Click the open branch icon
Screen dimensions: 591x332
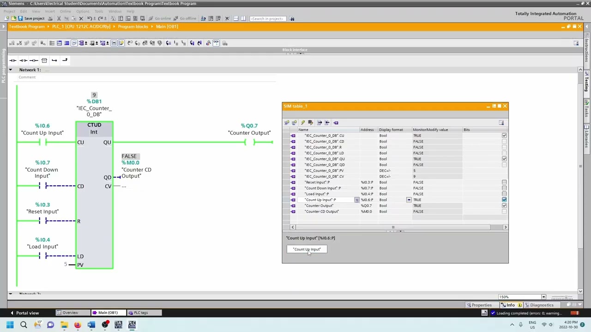[54, 60]
